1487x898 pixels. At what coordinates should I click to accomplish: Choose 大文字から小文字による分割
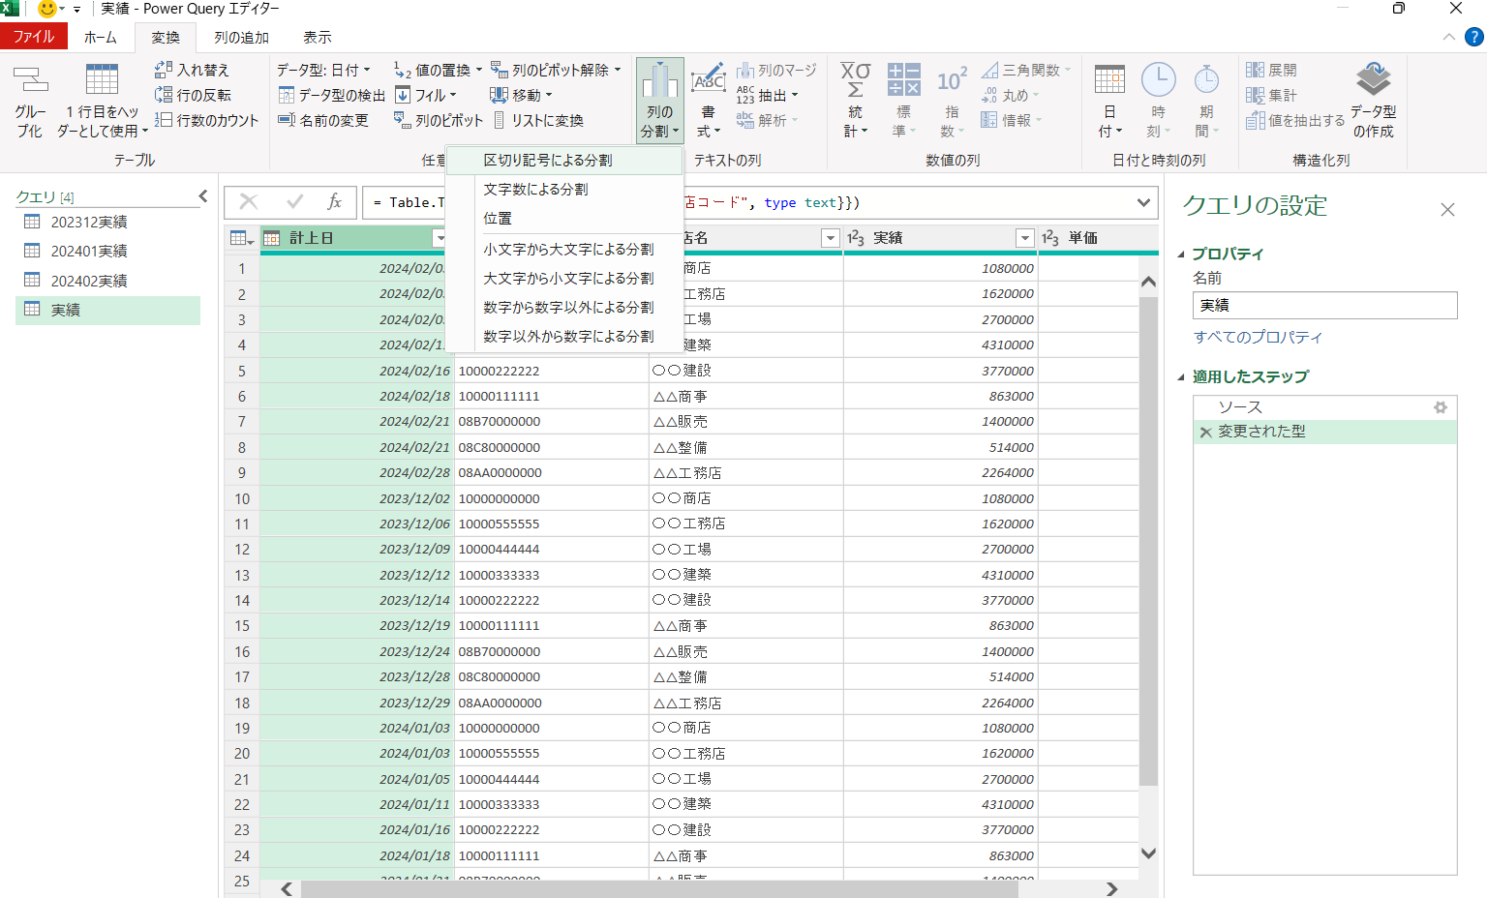click(564, 278)
